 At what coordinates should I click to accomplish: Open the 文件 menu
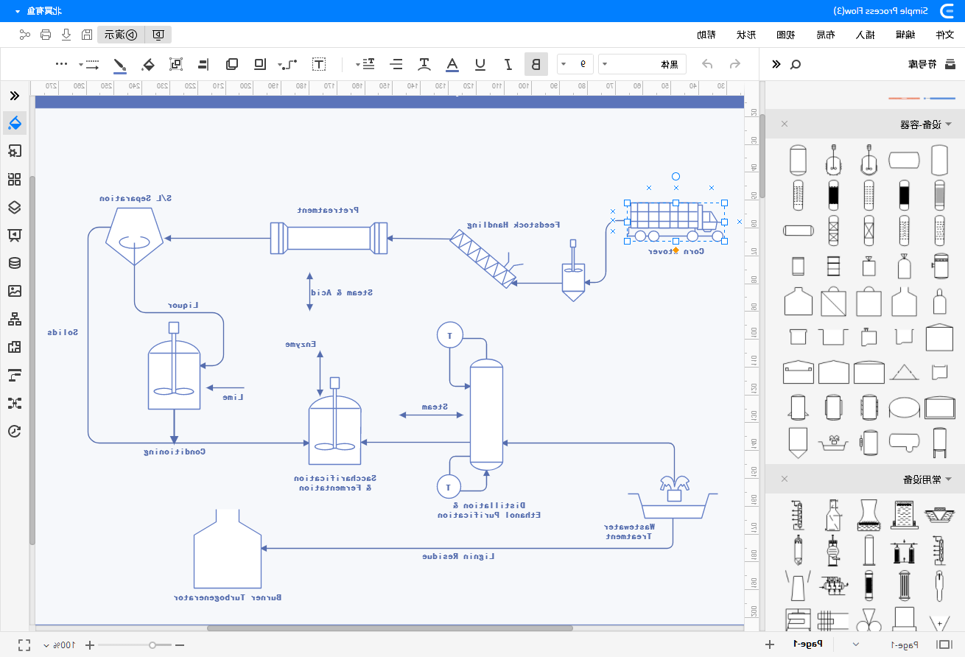(944, 35)
